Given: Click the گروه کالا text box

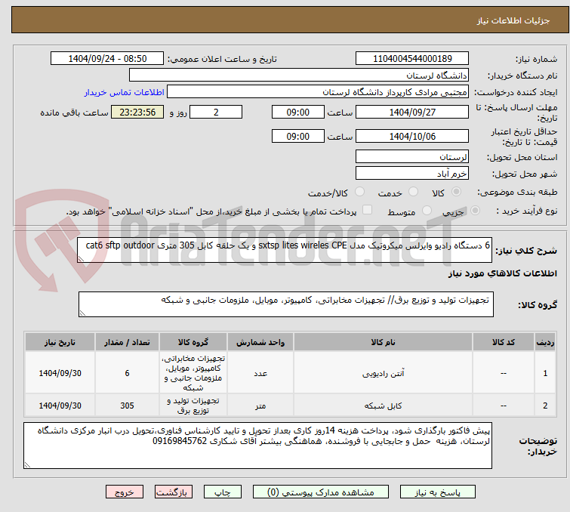Looking at the screenshot, I should pyautogui.click(x=286, y=304).
